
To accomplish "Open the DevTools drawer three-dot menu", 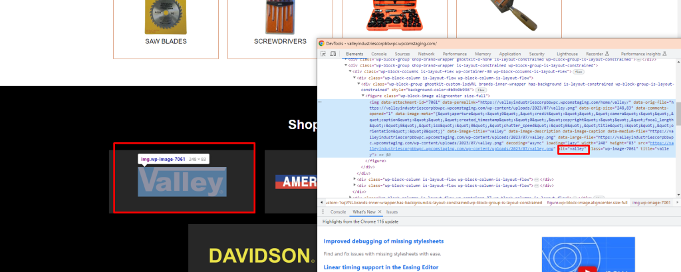I will (x=324, y=211).
